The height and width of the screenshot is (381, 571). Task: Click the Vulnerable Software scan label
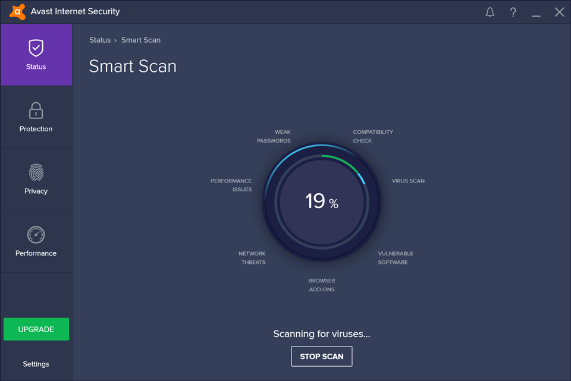tap(395, 257)
